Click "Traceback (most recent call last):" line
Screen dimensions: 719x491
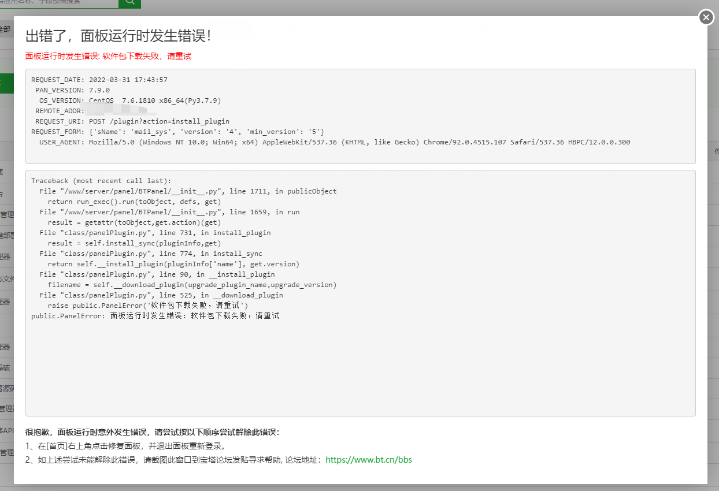pyautogui.click(x=101, y=181)
